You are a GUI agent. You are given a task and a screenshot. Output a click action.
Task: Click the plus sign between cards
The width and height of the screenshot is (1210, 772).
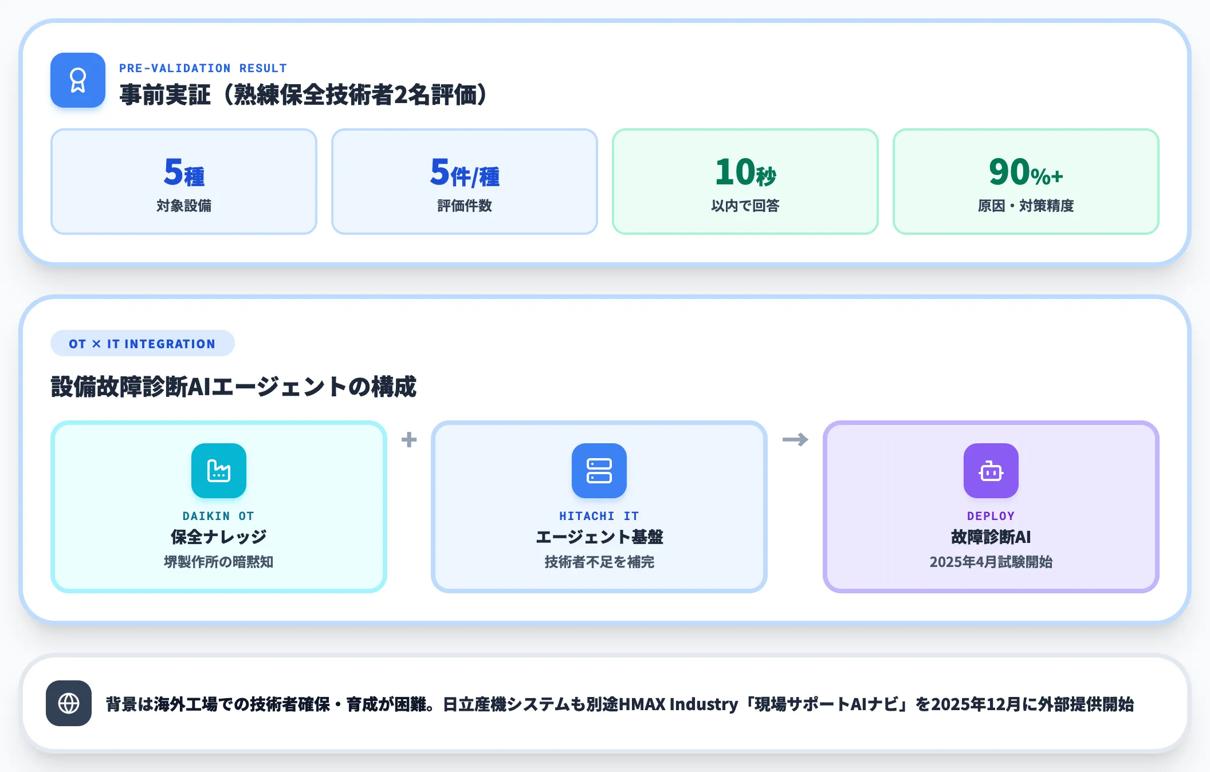(409, 440)
